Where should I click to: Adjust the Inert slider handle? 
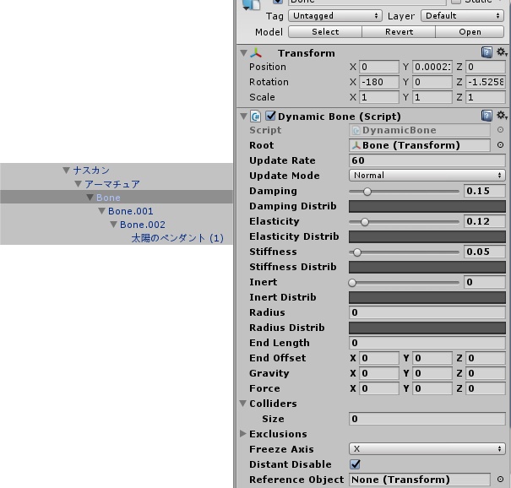tap(352, 283)
